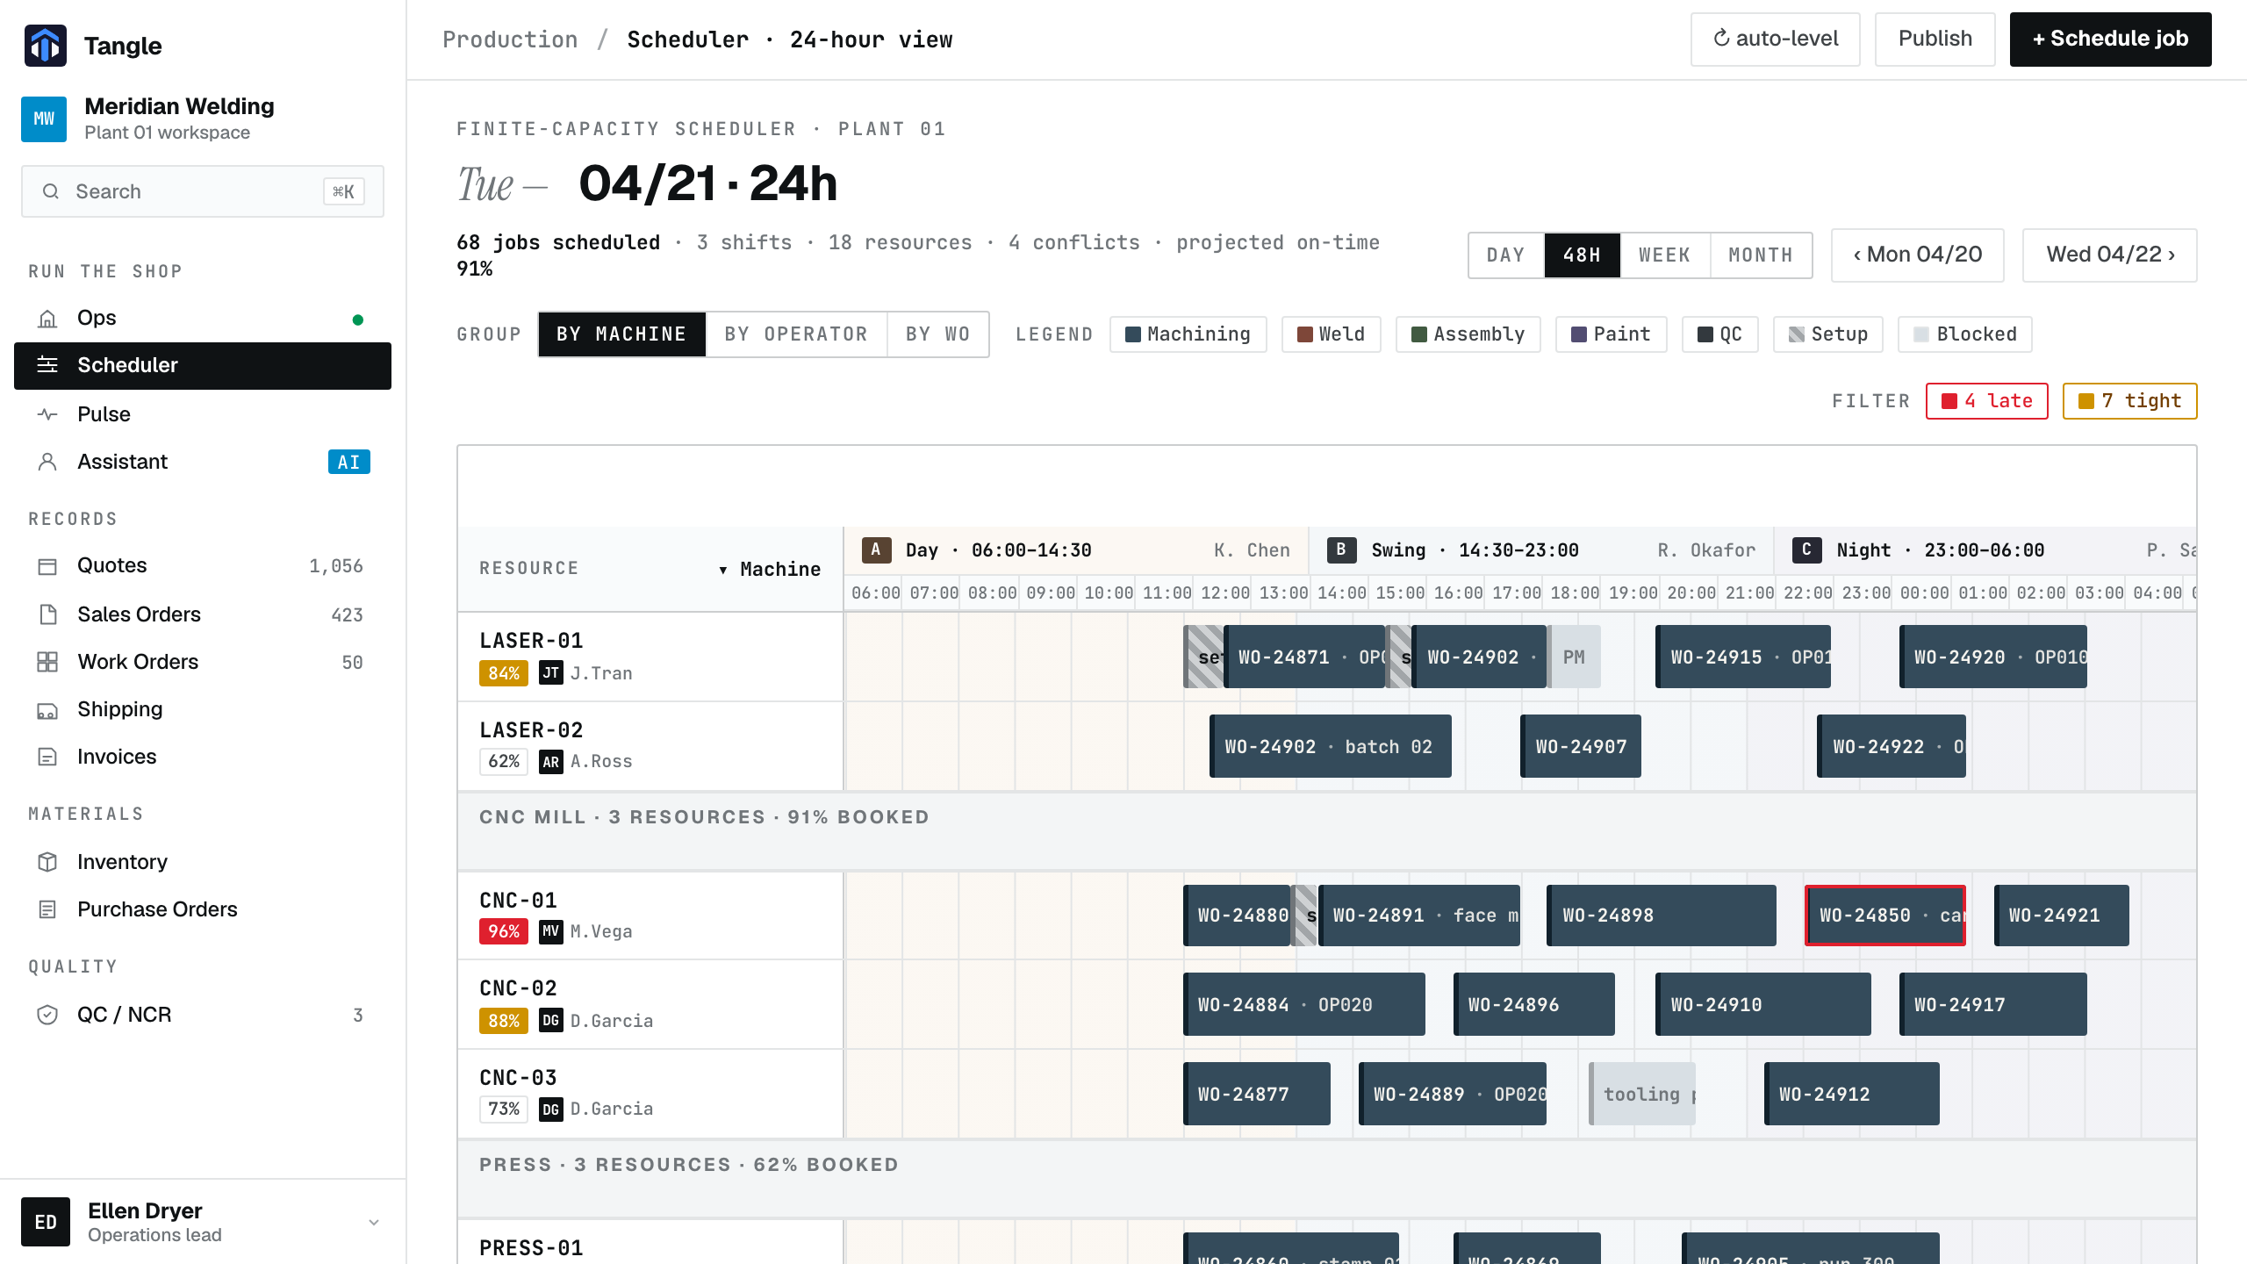Toggle the Paint legend chip
Image resolution: width=2247 pixels, height=1264 pixels.
1611,334
